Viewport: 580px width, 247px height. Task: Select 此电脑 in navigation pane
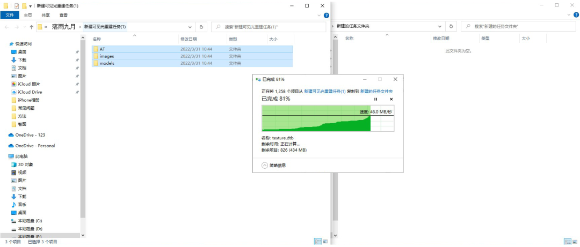pos(21,156)
